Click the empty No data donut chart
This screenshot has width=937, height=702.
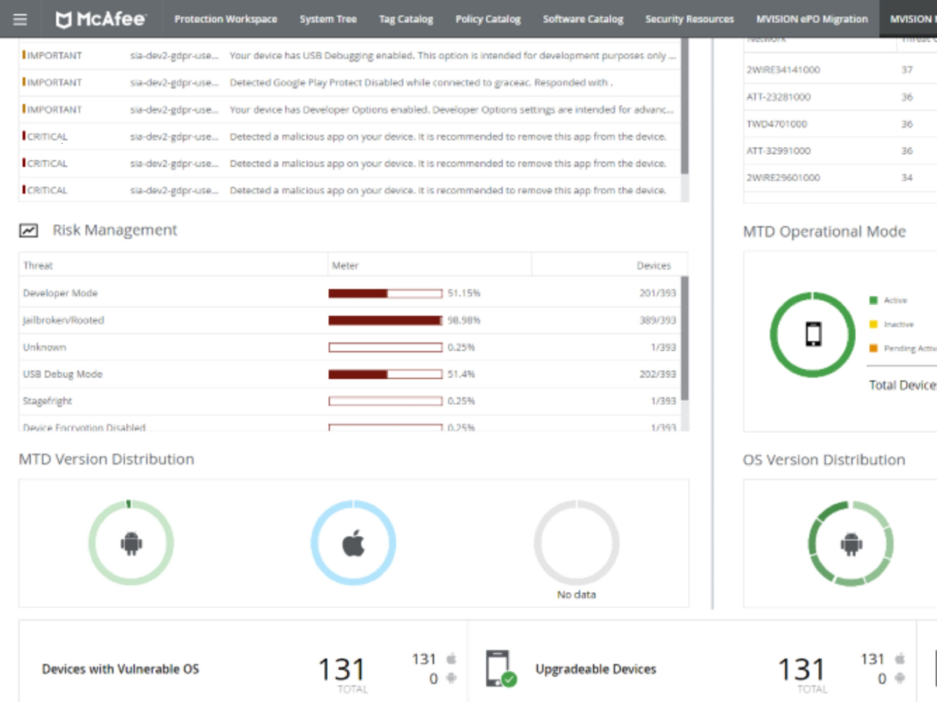pos(576,542)
